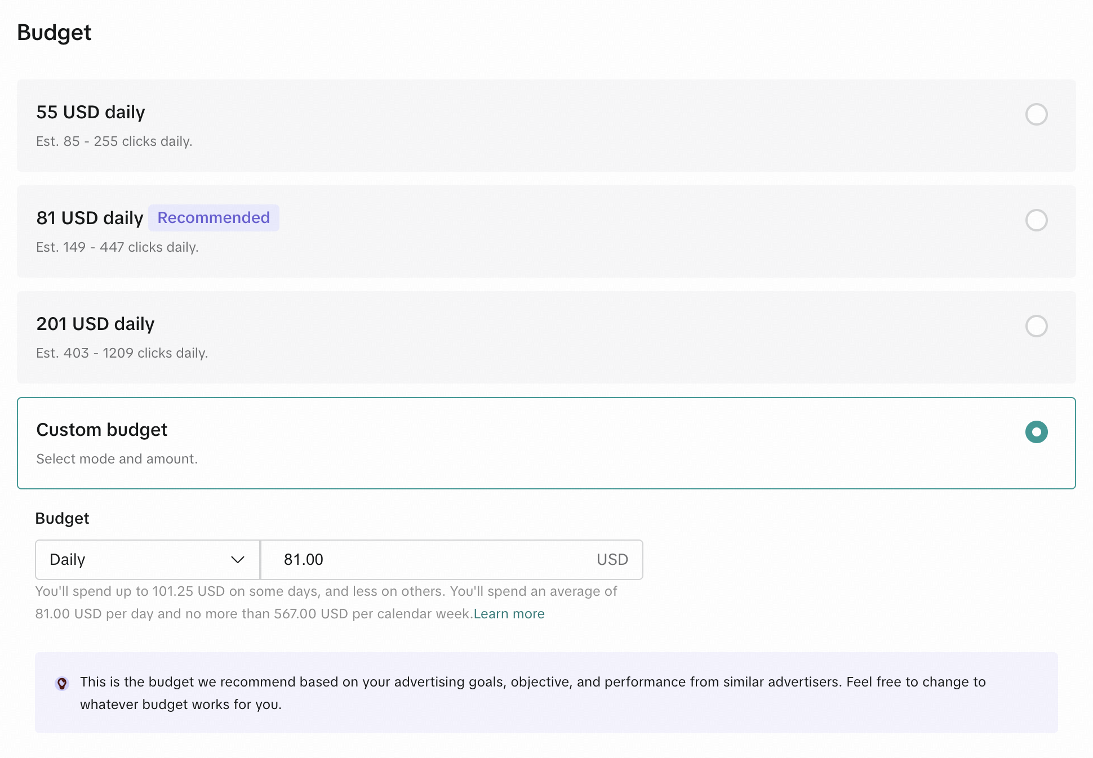
Task: Click the budget recommendation info banner
Action: 545,693
